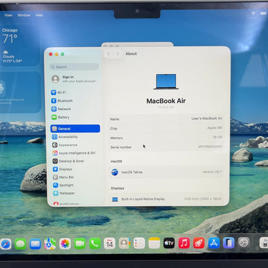Screen dimensions: 268x268
Task: Open the Apple TV app in Dock
Action: tap(169, 243)
